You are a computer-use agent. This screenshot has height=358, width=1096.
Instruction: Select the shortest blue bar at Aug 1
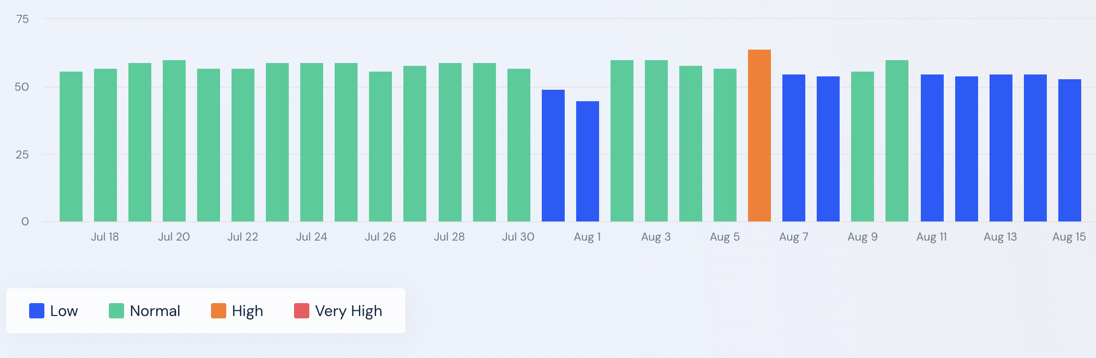tap(588, 161)
